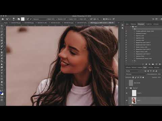Toggle visibility of the white-thumbnail layer
This screenshot has width=162, height=121.
[127, 93]
